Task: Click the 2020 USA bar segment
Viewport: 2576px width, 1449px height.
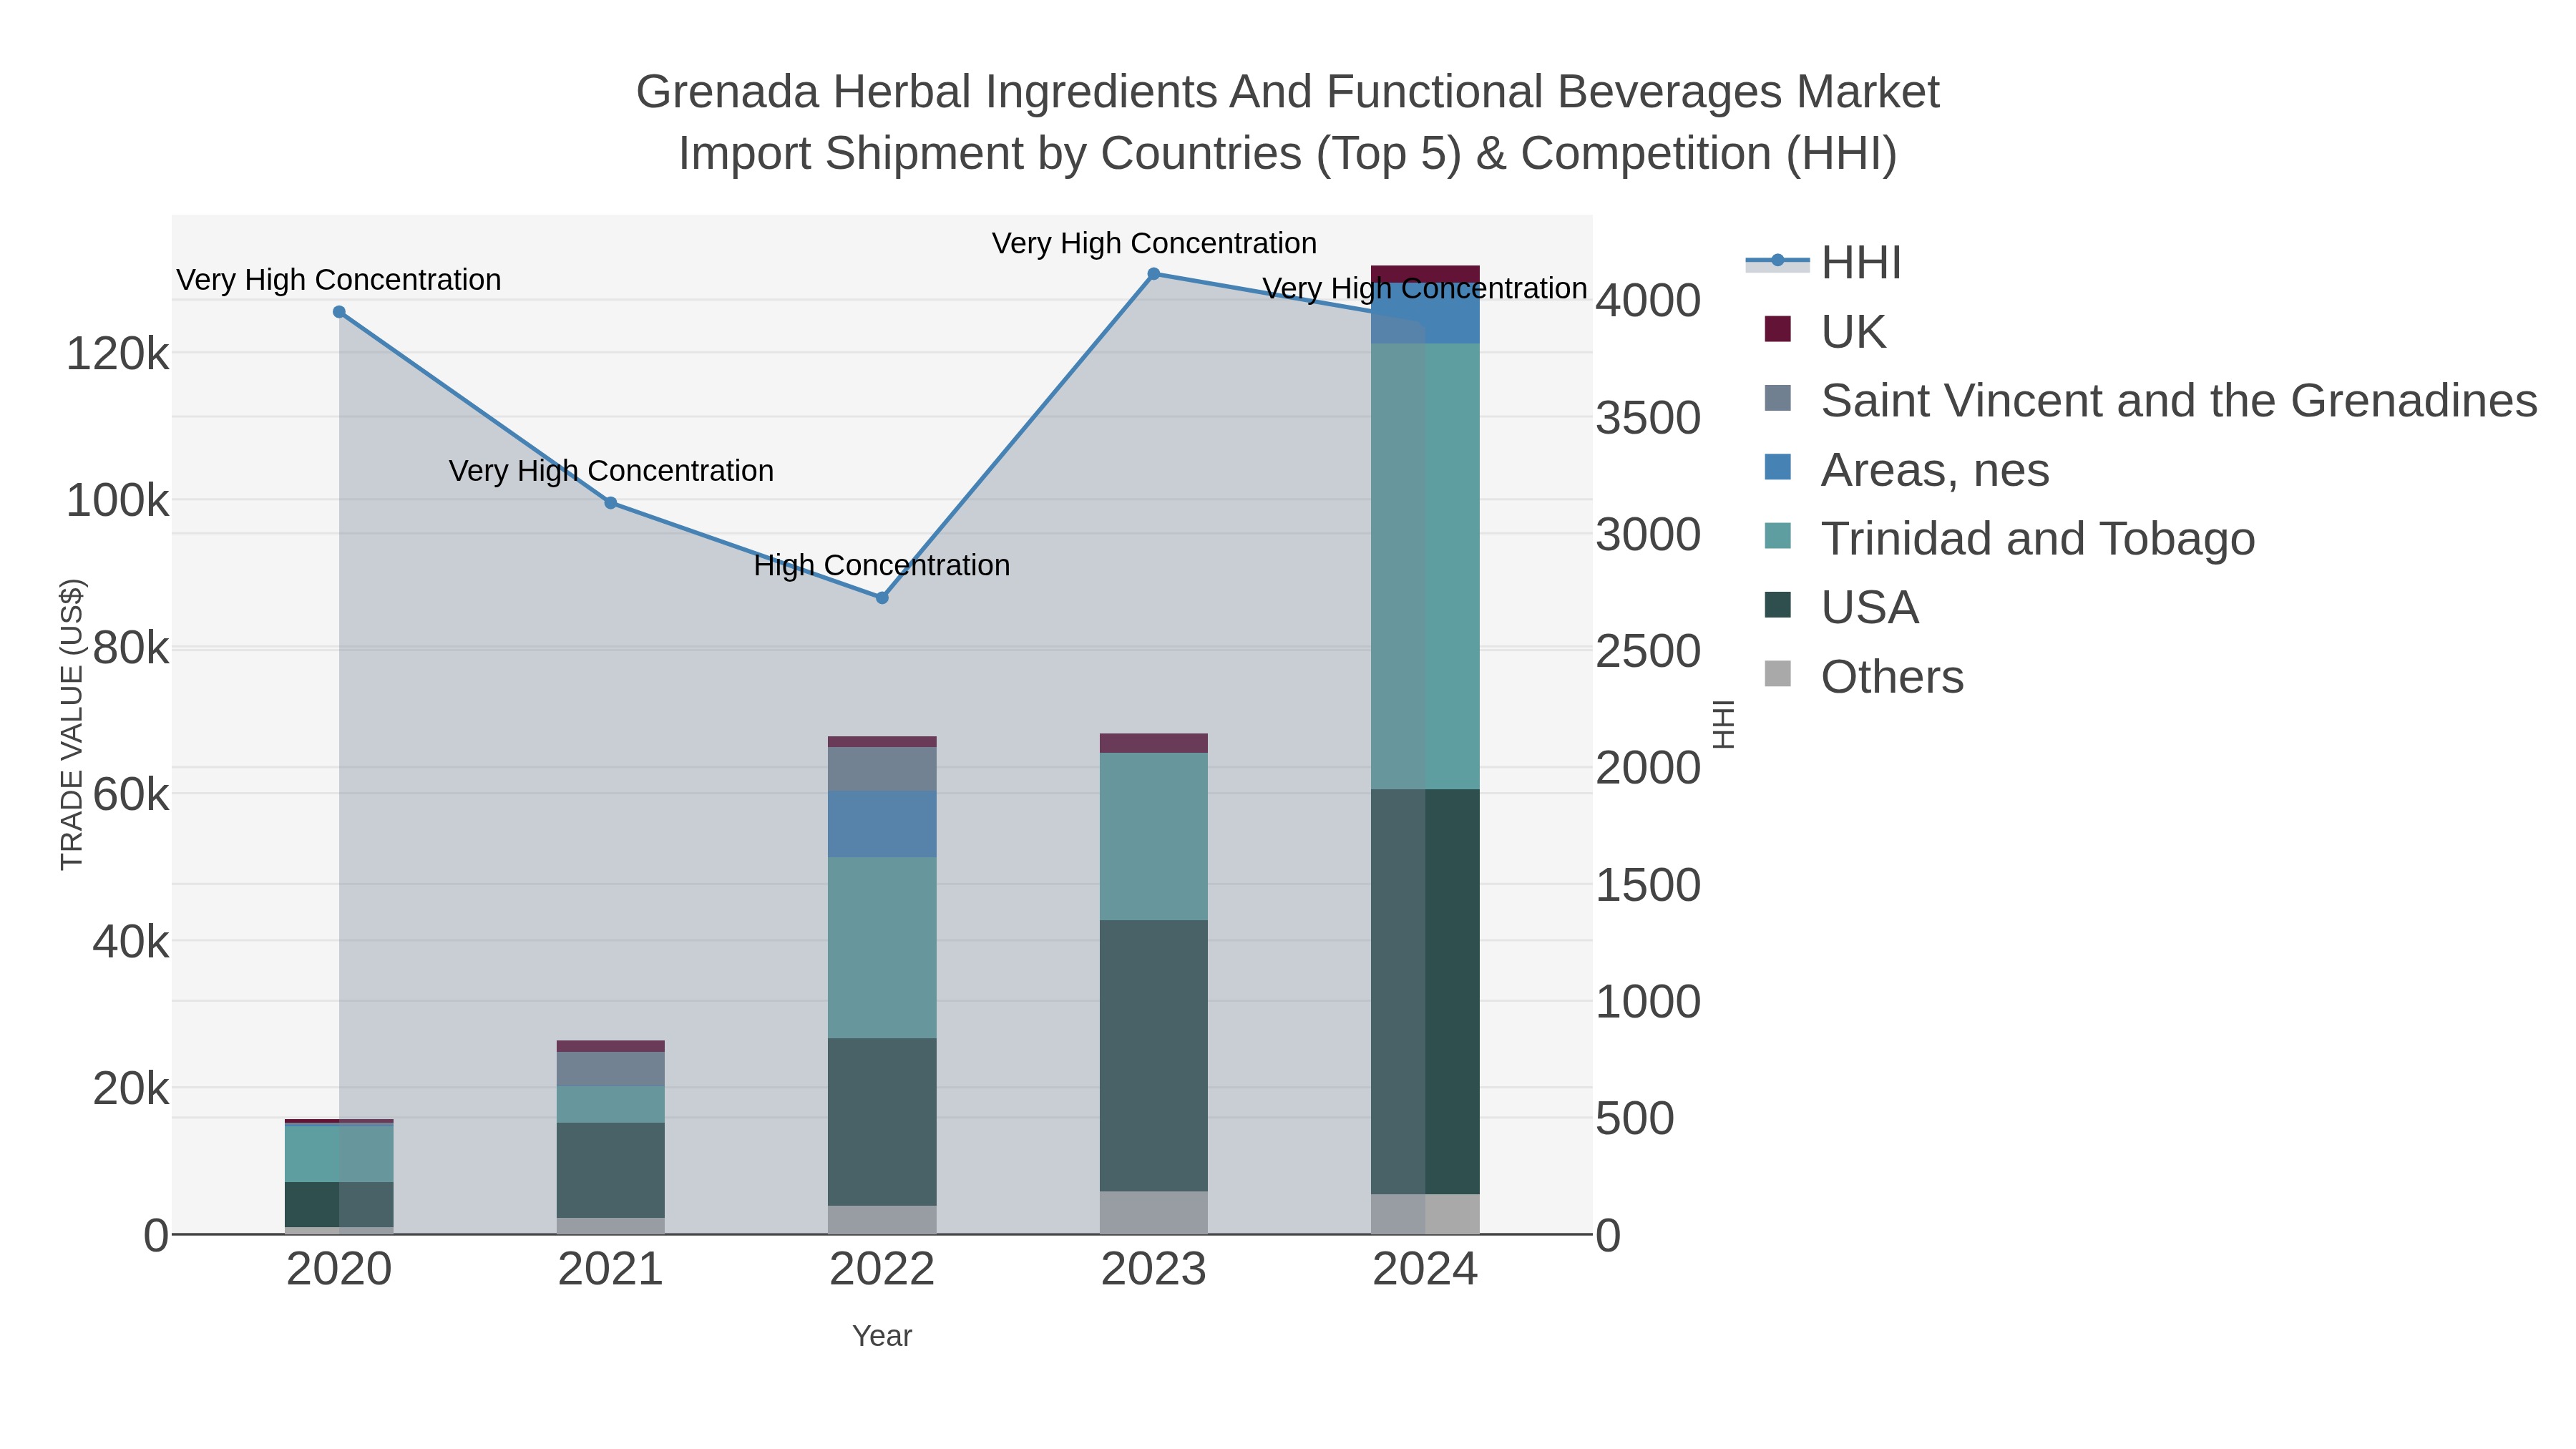Action: pos(339,1205)
